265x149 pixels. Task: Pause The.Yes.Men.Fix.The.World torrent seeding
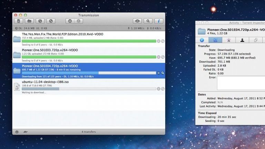[x=158, y=41]
